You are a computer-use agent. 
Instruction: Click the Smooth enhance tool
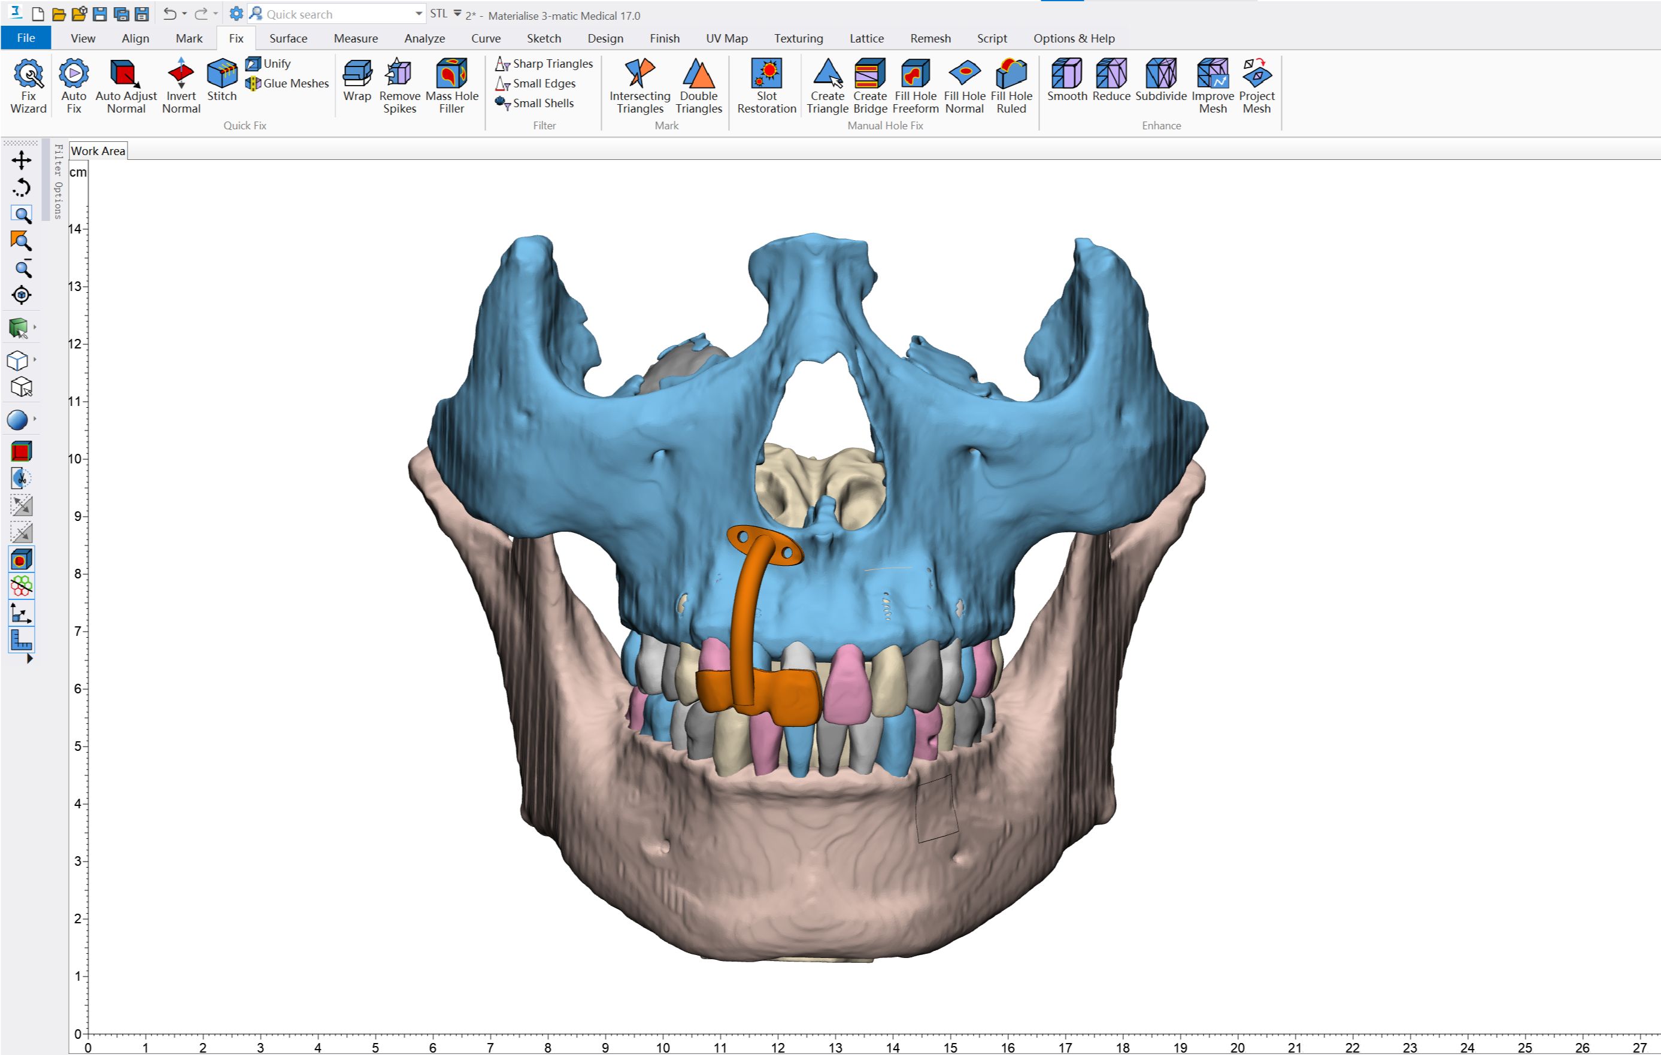1066,81
